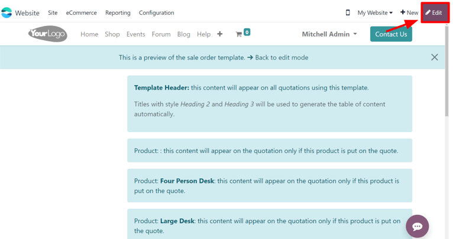Viewport: 453px width, 239px height.
Task: Go to the Shop page link
Action: tap(112, 34)
